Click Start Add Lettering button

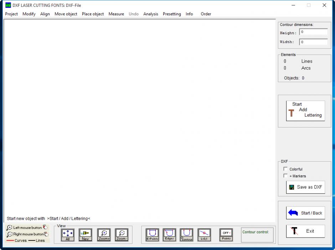305,111
